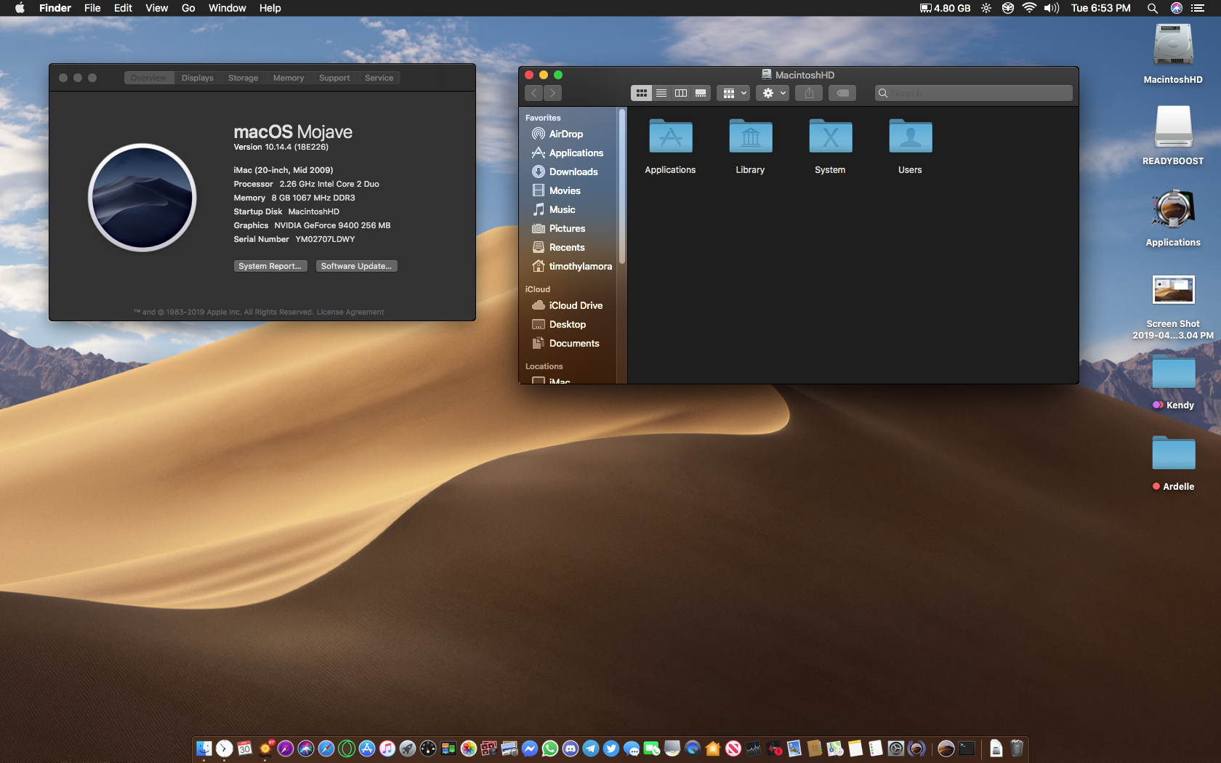1221x763 pixels.
Task: Open Siri from the Dock
Action: pyautogui.click(x=306, y=748)
